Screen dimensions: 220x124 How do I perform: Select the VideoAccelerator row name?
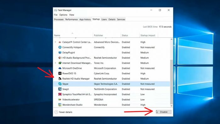click(x=71, y=99)
